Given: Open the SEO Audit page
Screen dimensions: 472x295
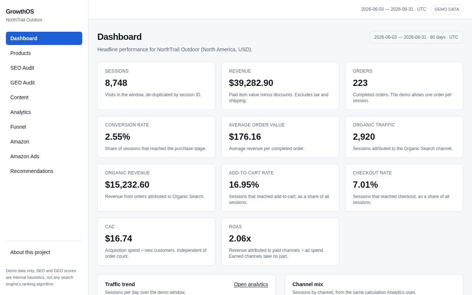Looking at the screenshot, I should pos(44,68).
